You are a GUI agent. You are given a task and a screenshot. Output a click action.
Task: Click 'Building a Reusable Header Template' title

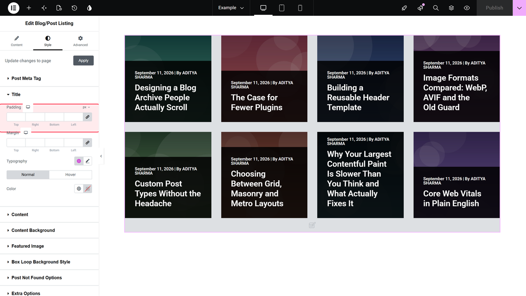358,97
